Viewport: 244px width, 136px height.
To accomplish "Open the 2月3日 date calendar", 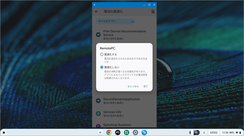I will click(214, 133).
